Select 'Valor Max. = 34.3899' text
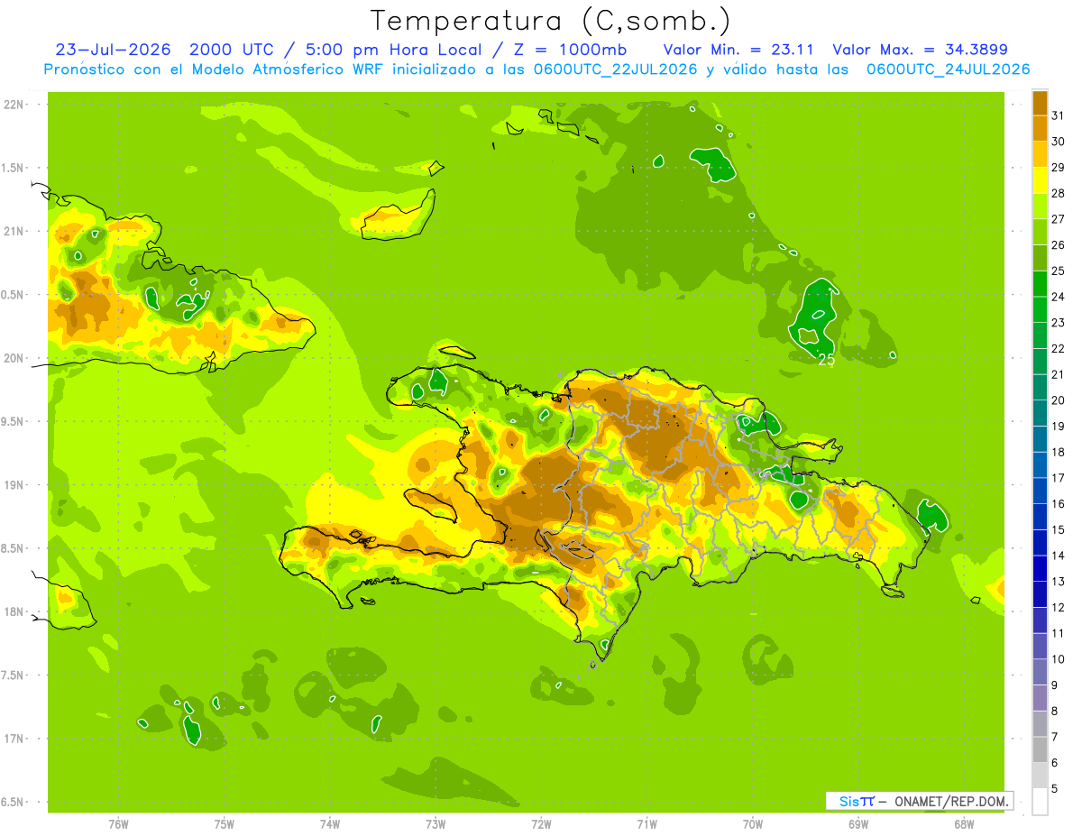The image size is (1082, 836). pyautogui.click(x=921, y=50)
